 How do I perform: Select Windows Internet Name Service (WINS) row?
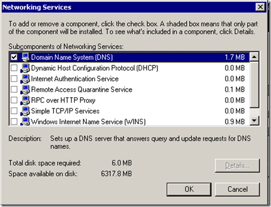(129, 121)
